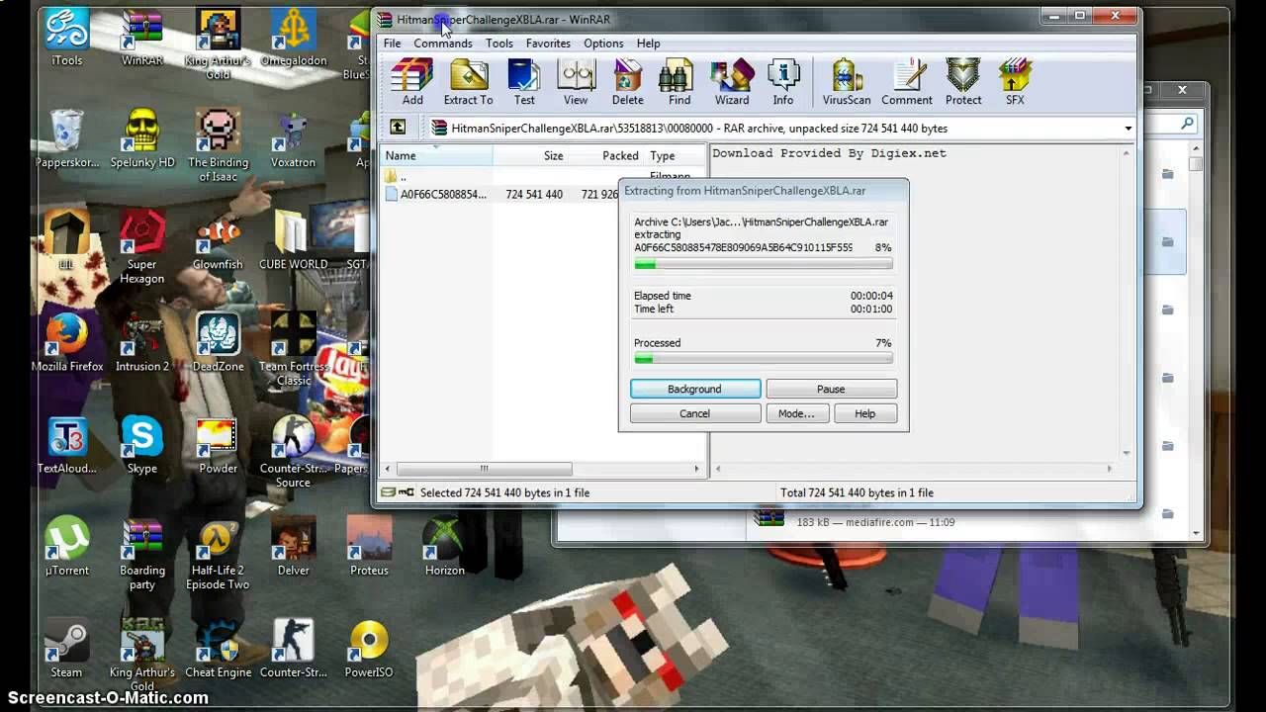Open the Team Fortress Classic icon
Viewport: 1266px width, 712px height.
(293, 350)
